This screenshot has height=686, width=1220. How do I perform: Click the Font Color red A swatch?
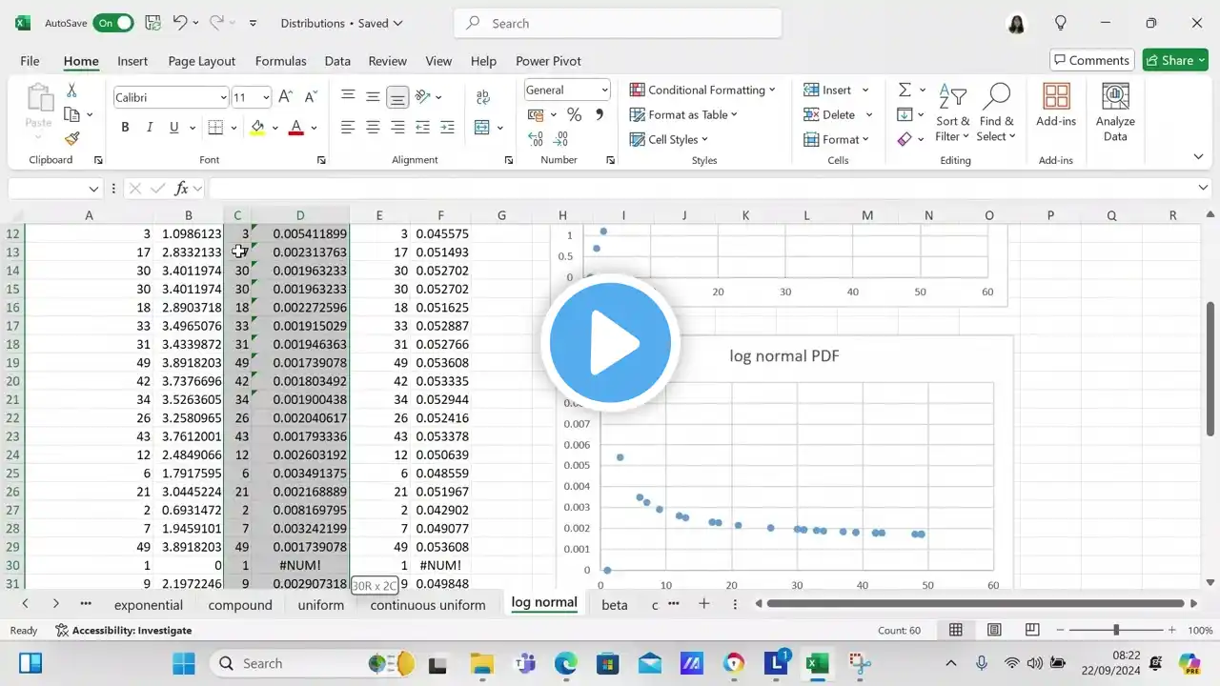coord(296,128)
